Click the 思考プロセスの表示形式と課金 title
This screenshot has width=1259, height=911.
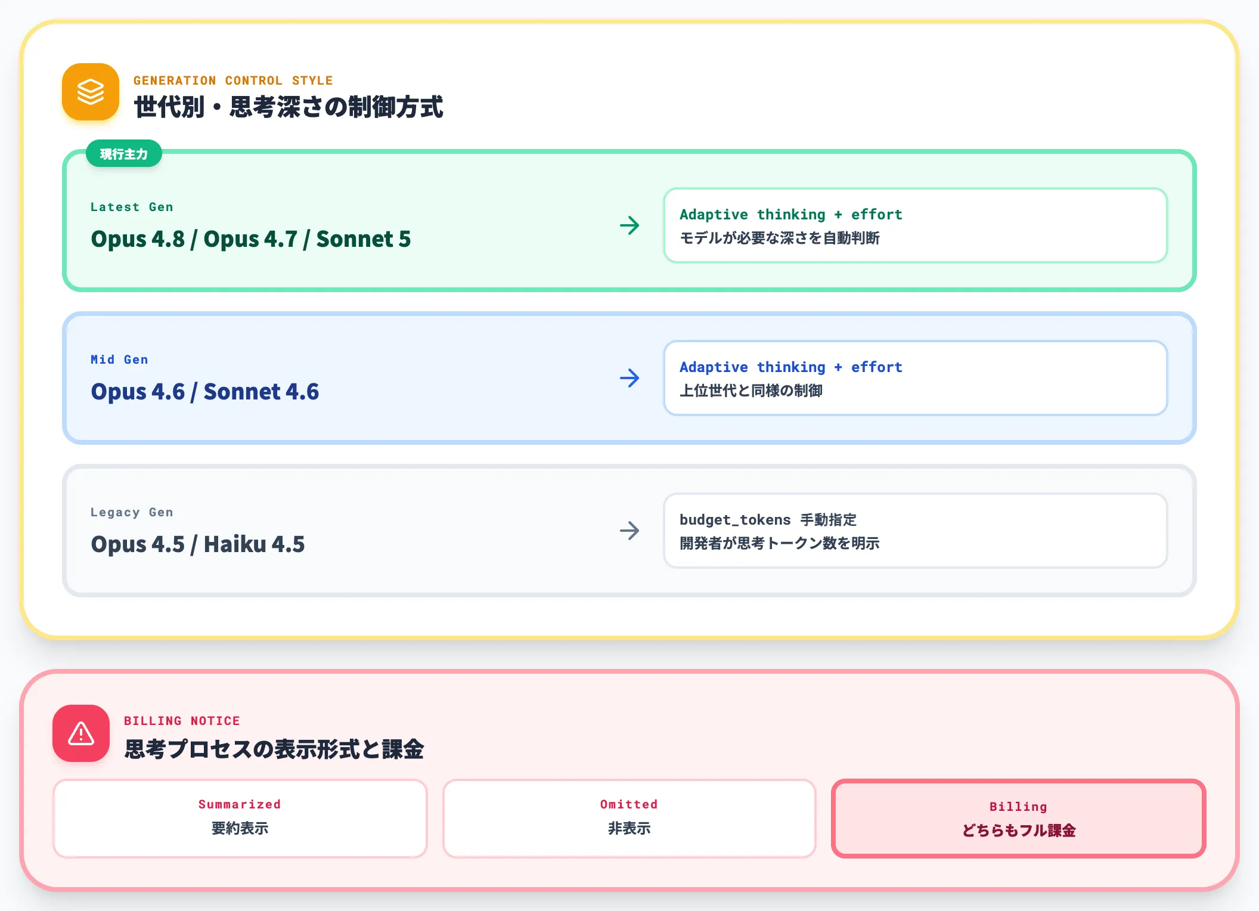pyautogui.click(x=274, y=749)
